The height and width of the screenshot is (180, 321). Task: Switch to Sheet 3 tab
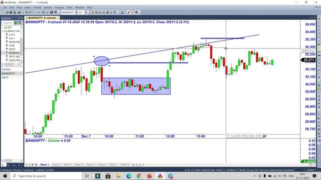click(x=68, y=164)
